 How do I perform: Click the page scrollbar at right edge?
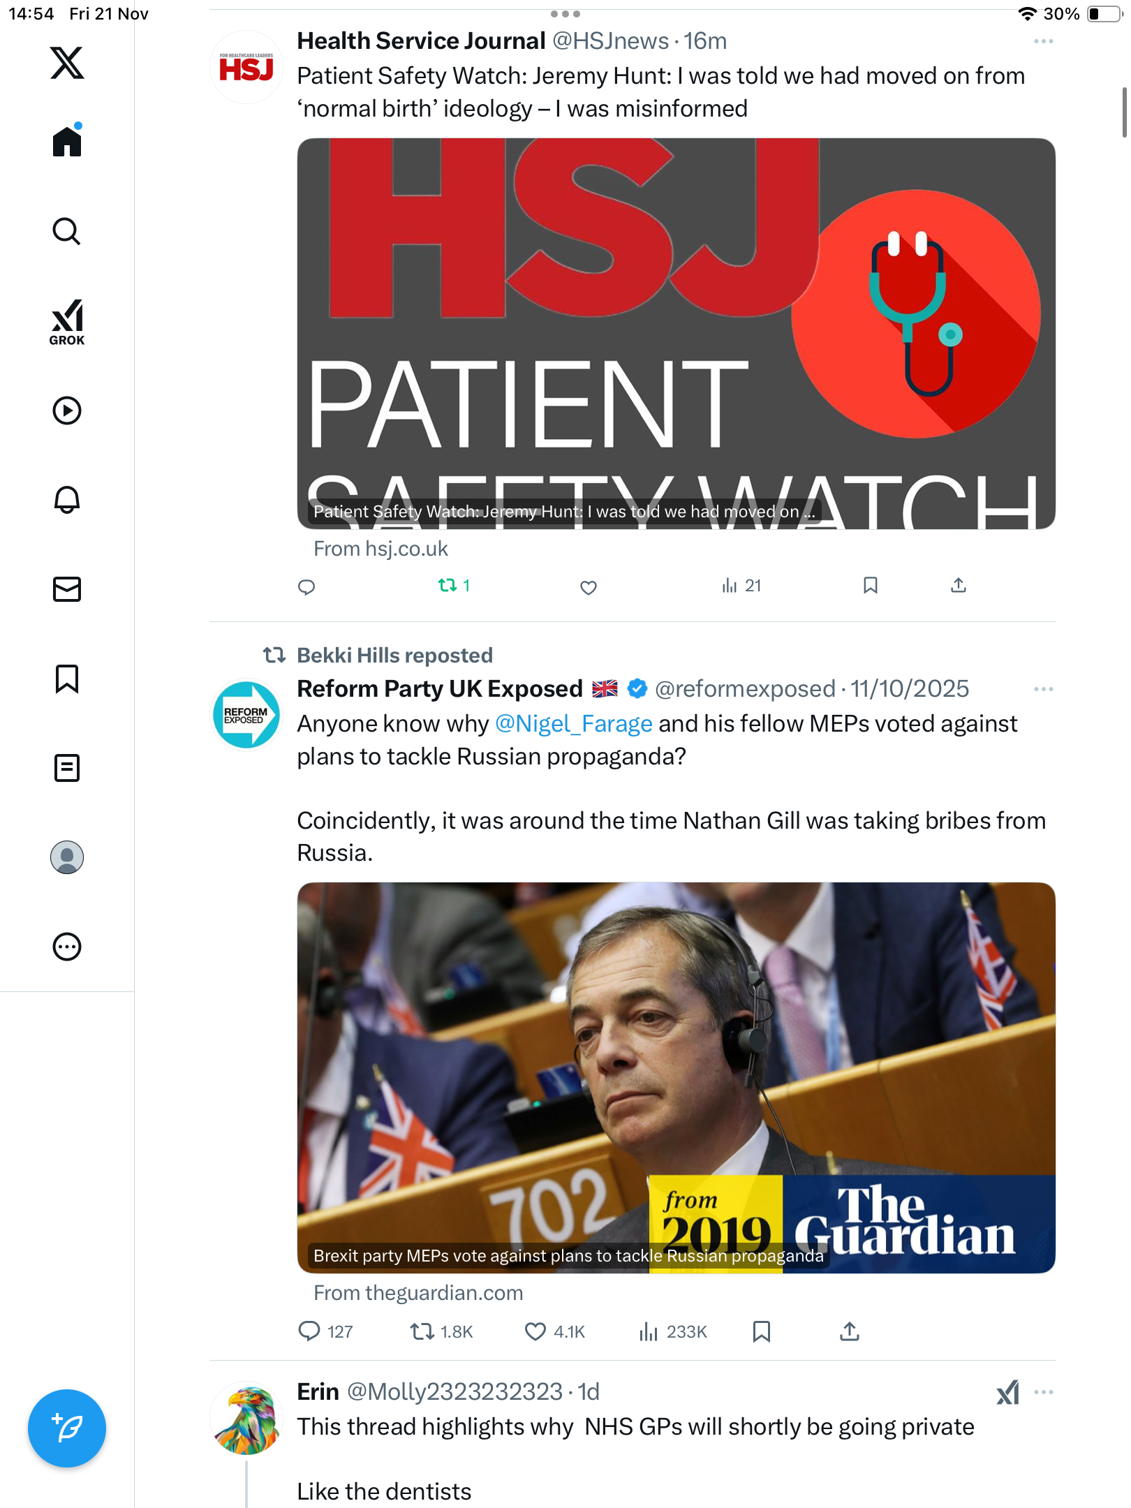(1125, 112)
